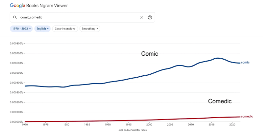Click the 'click on line/label for focus' hint
The width and height of the screenshot is (263, 133).
click(132, 130)
